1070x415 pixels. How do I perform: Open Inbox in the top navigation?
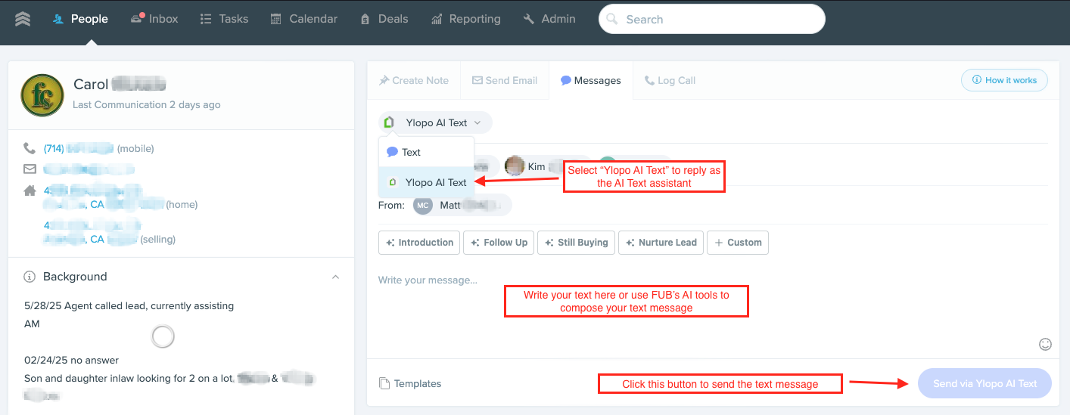[154, 19]
